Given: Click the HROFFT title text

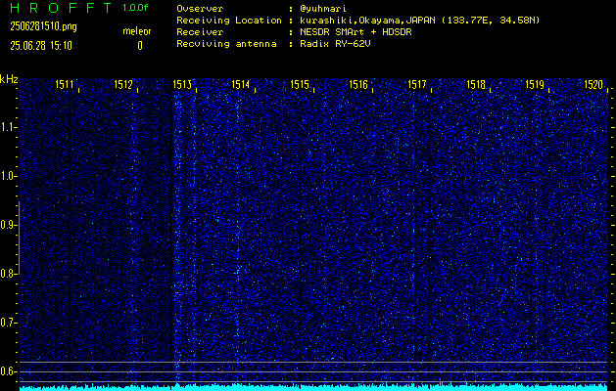Looking at the screenshot, I should click(61, 8).
